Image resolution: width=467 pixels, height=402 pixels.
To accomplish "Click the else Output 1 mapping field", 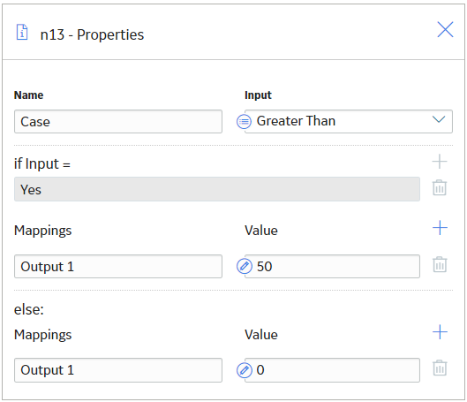I will tap(118, 370).
